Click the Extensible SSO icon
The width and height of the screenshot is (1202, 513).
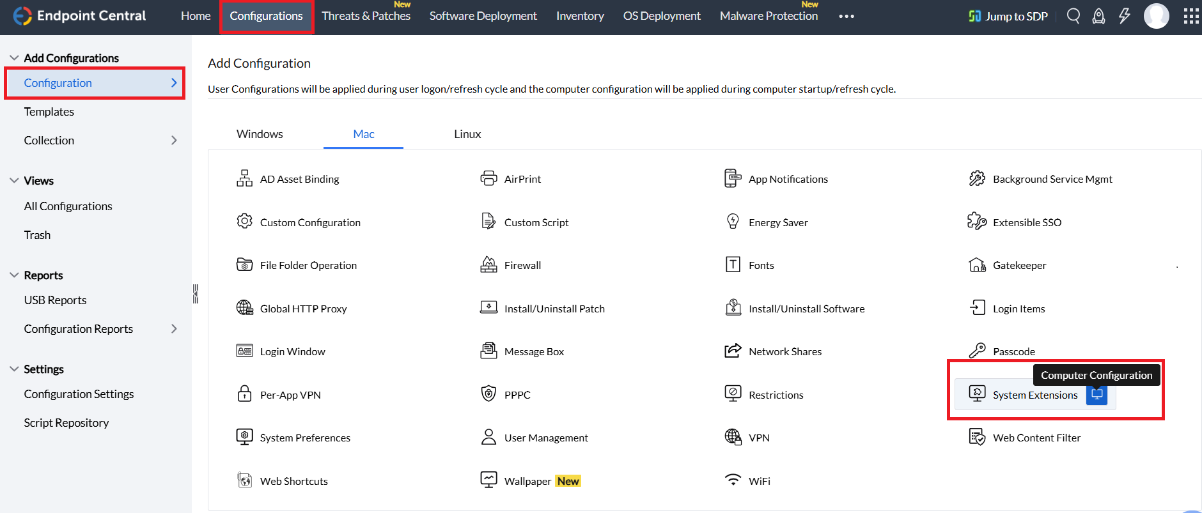point(977,221)
